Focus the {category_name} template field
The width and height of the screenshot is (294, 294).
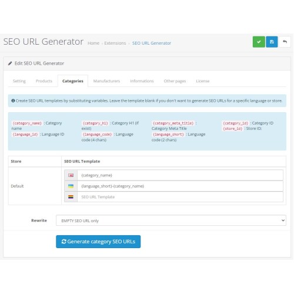pos(180,175)
